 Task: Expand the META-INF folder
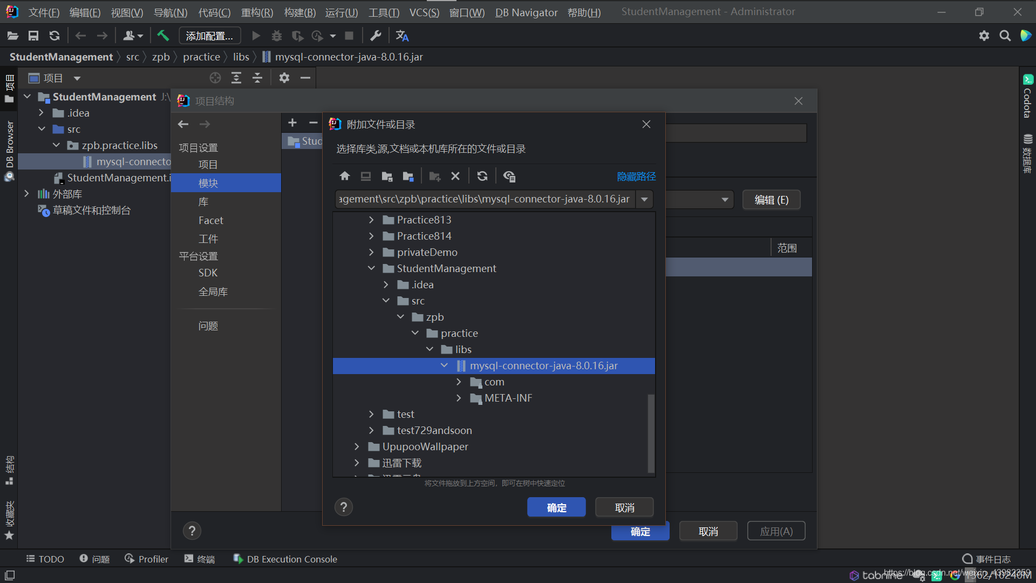click(x=459, y=398)
